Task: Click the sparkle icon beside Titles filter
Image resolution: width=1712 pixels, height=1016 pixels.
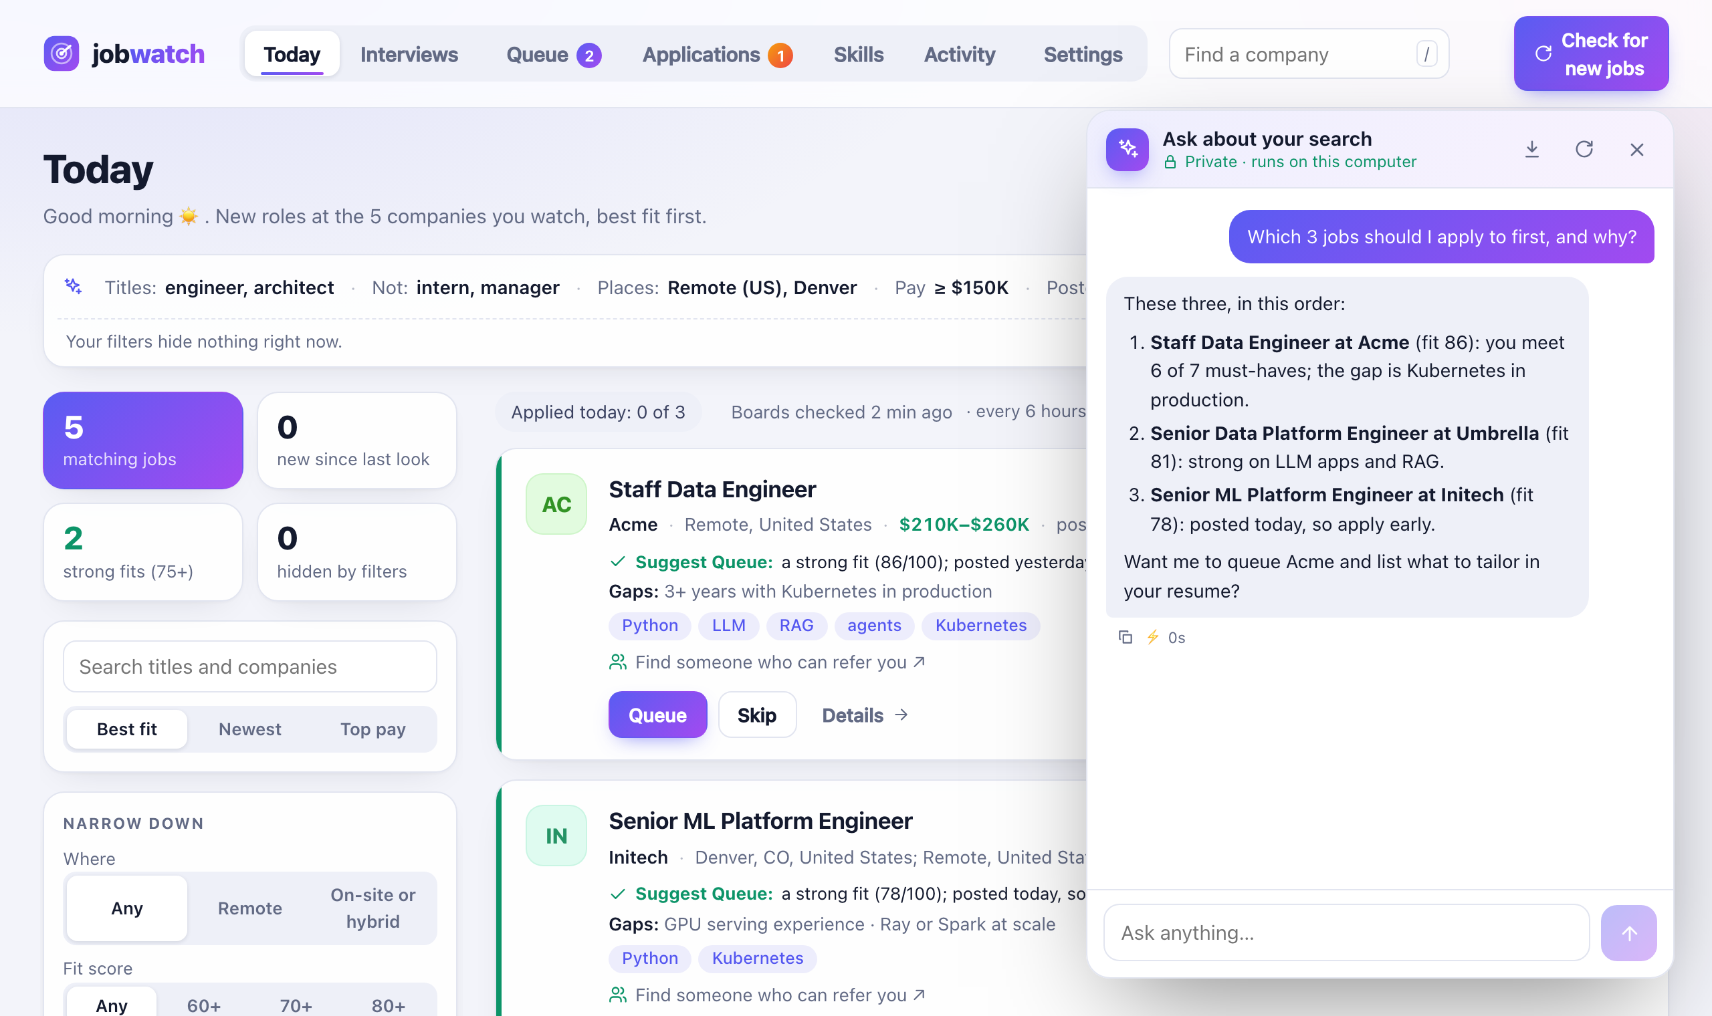Action: pyautogui.click(x=74, y=287)
